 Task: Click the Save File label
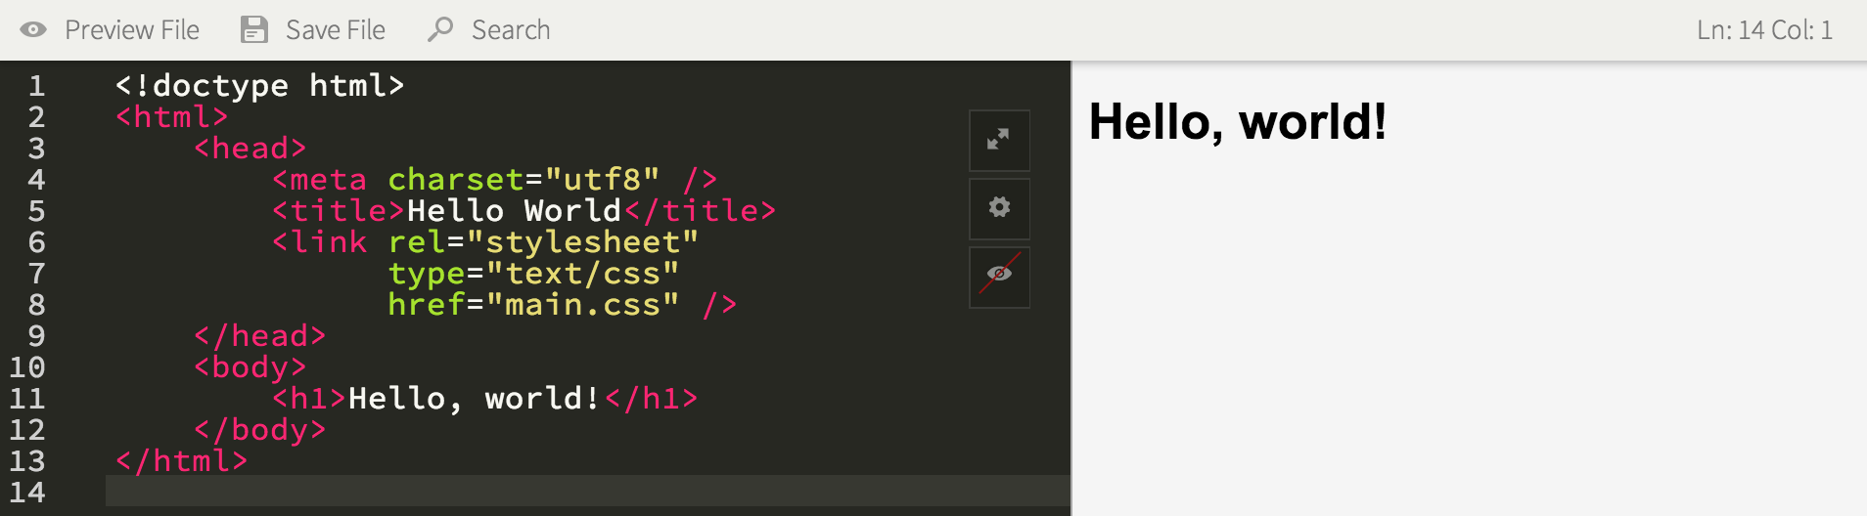[336, 30]
